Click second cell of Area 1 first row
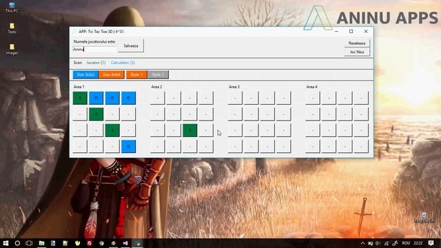The height and width of the screenshot is (248, 441). coord(96,98)
